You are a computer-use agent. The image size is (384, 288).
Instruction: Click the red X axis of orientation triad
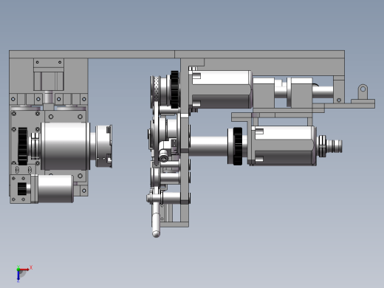point(24,270)
